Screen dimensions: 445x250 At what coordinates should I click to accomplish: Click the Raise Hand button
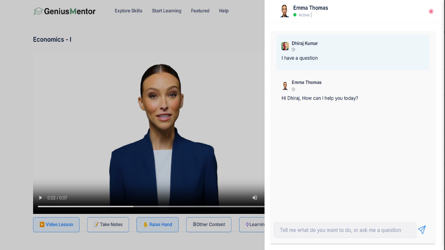(157, 224)
